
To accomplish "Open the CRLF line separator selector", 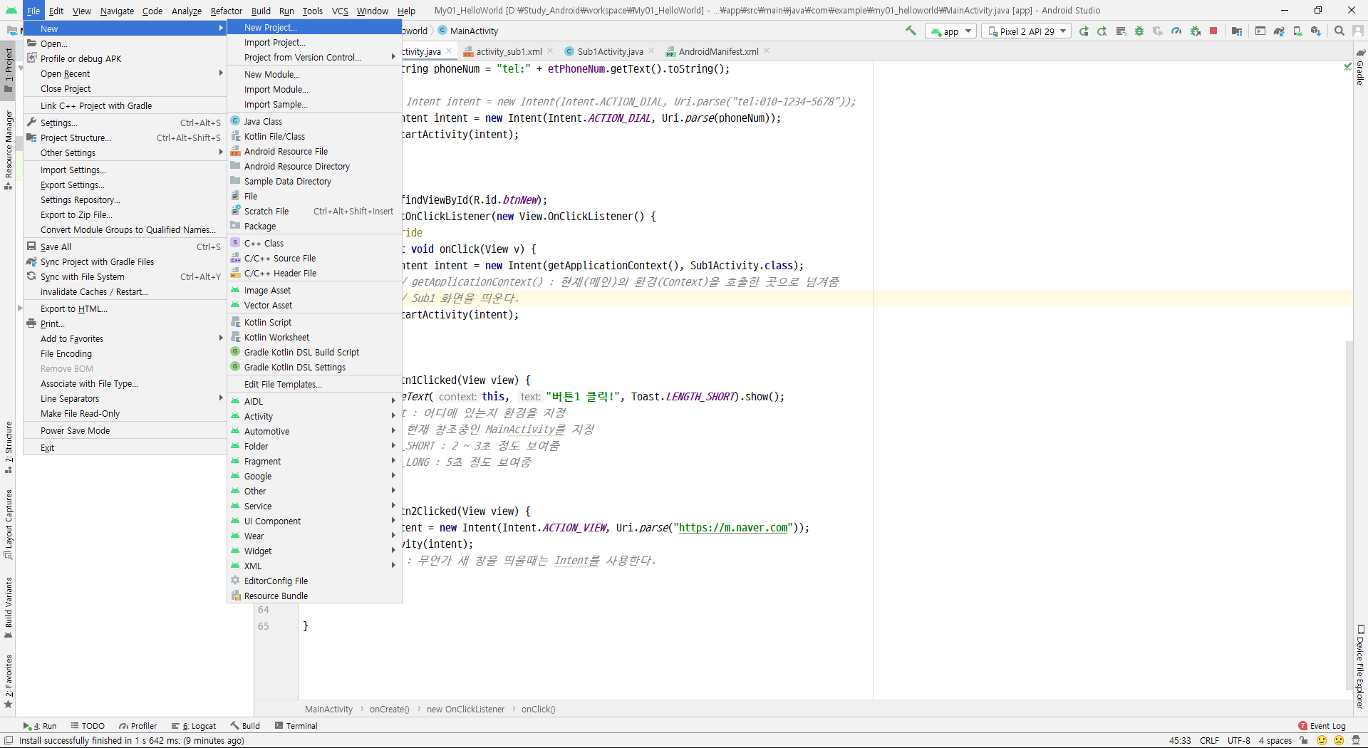I will [1209, 740].
